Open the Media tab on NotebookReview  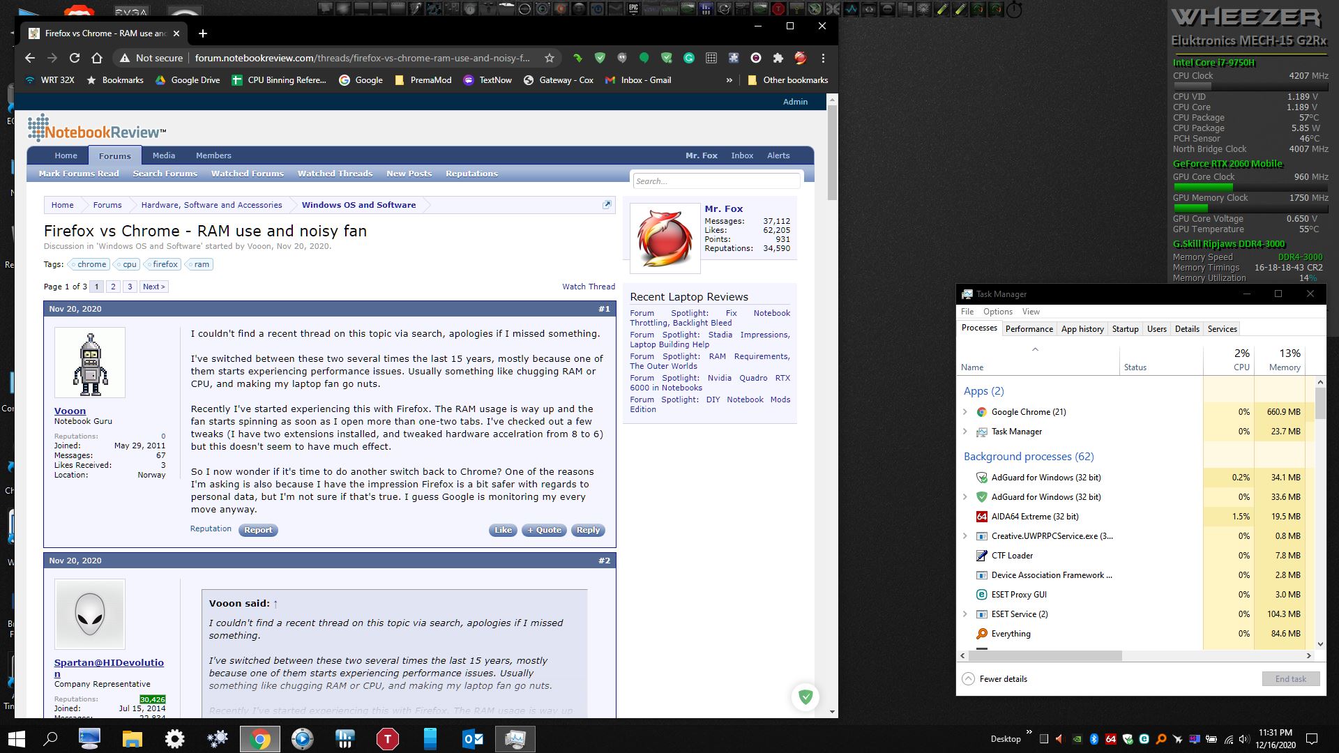click(164, 155)
